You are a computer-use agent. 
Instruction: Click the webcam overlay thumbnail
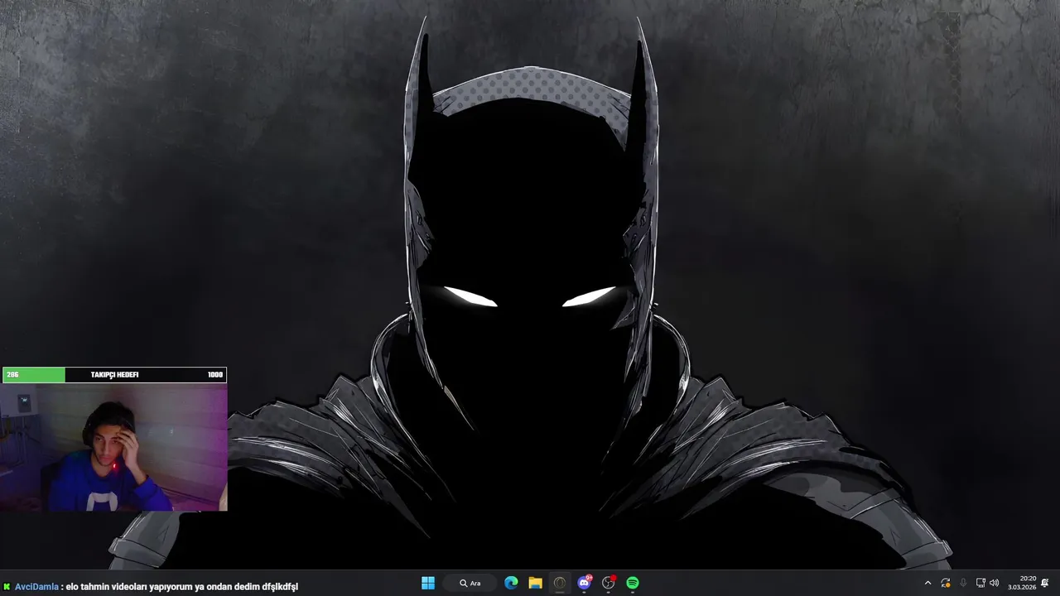114,448
